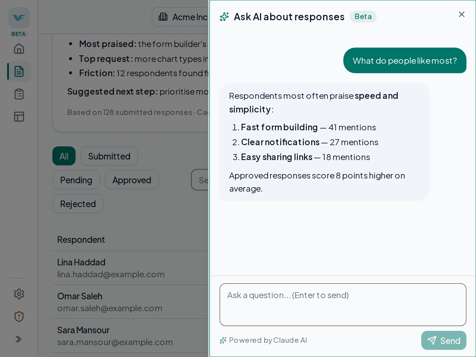Open the Home icon in the sidebar
The image size is (476, 357).
click(19, 48)
